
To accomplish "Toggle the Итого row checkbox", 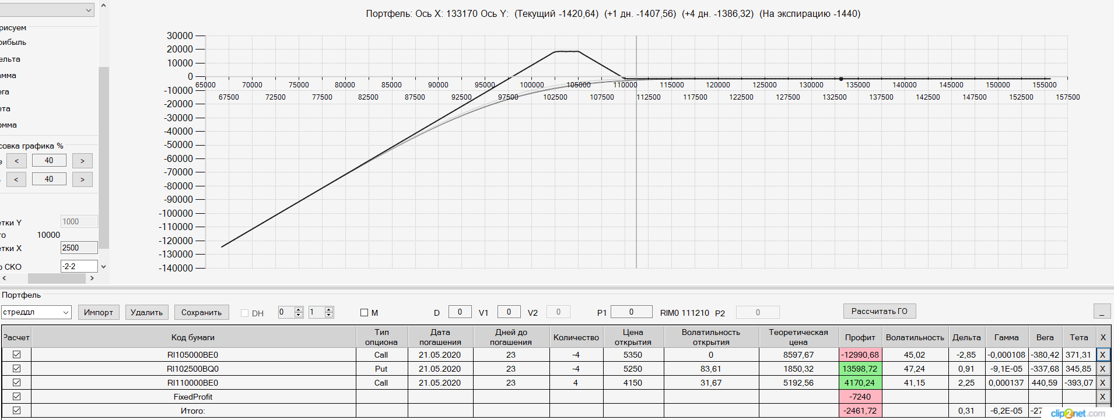I will pyautogui.click(x=16, y=411).
